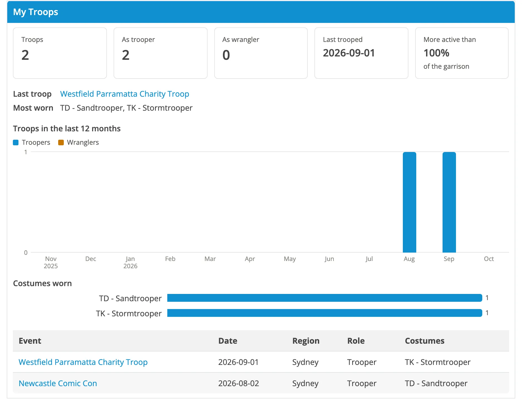Click the Nov 2025 axis label
The height and width of the screenshot is (399, 522).
point(51,262)
